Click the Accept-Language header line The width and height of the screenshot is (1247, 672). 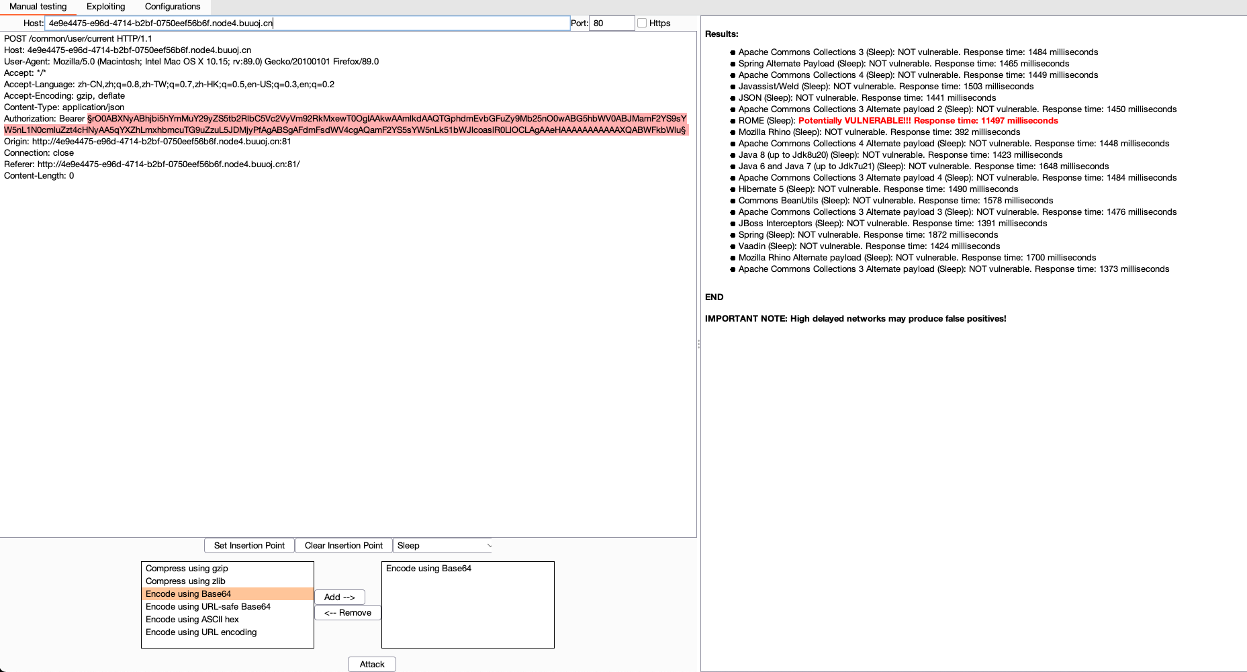pyautogui.click(x=169, y=85)
